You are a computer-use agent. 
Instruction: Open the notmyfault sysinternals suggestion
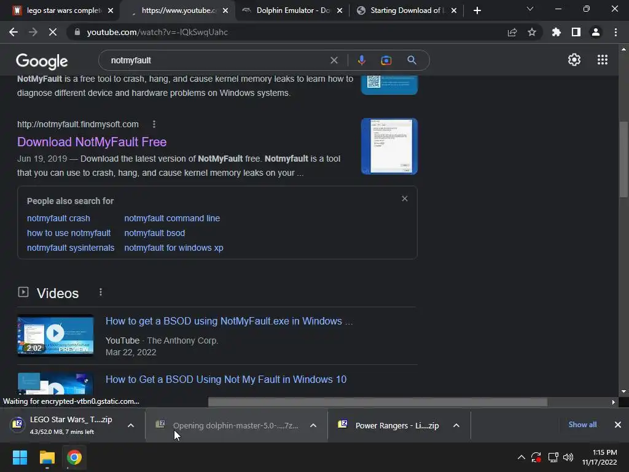[71, 248]
